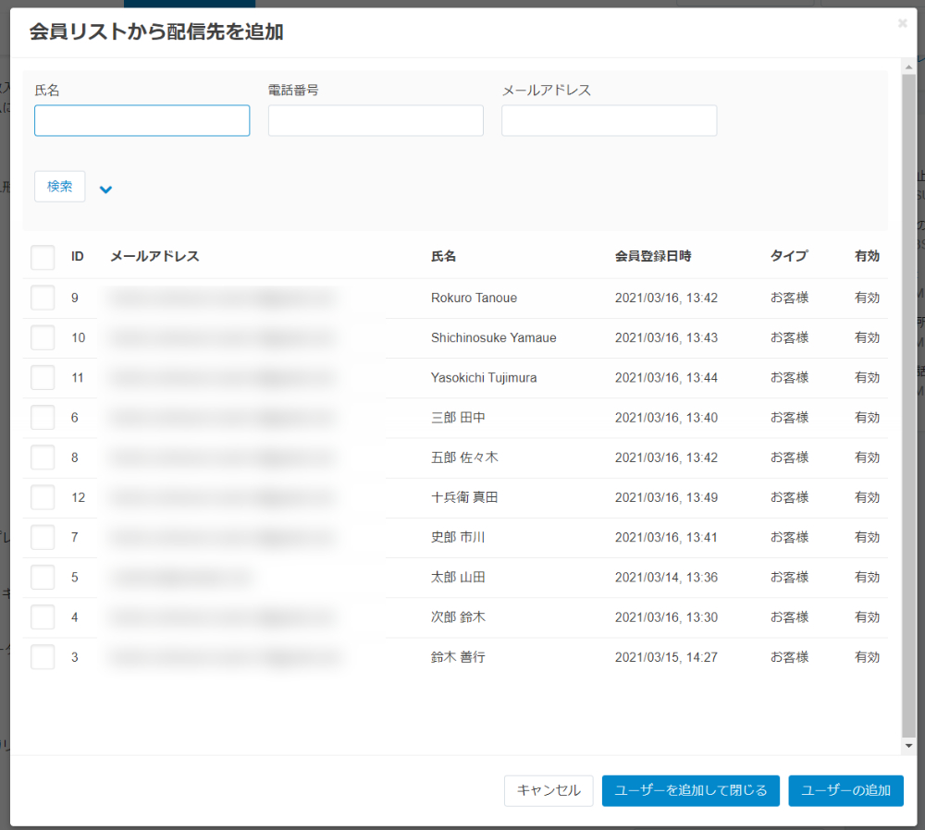Click the name 三郎 田中
Viewport: 925px width, 830px height.
[x=458, y=418]
